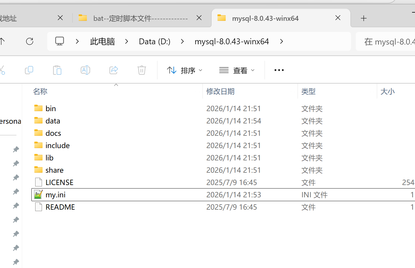Sort by the 大小 column header
The width and height of the screenshot is (415, 268).
[388, 91]
